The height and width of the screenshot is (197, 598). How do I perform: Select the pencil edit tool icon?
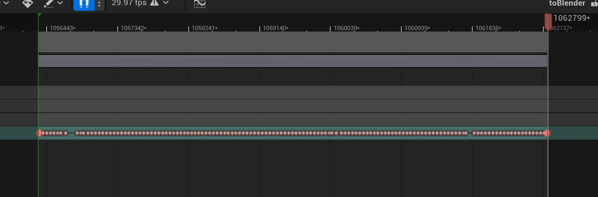(49, 3)
